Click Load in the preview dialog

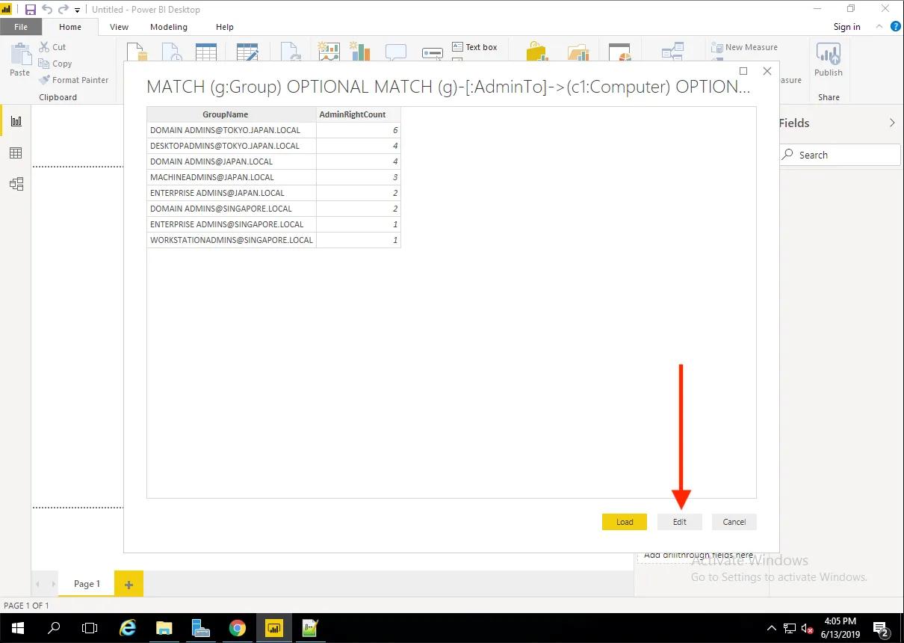point(625,522)
